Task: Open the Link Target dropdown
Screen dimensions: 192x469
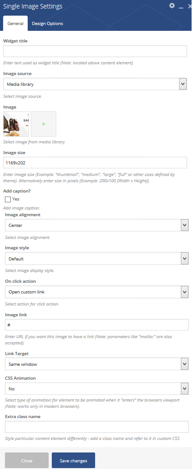Action: [x=96, y=364]
